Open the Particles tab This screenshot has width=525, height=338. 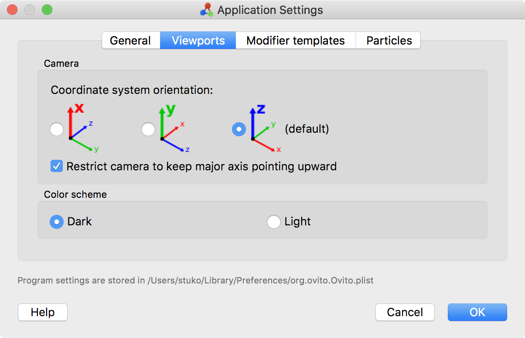(x=389, y=41)
